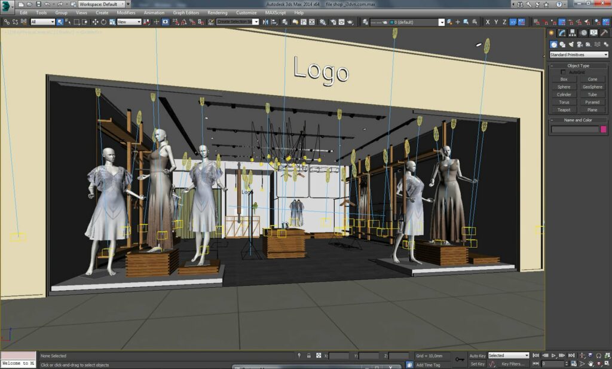
Task: Open the Standard Primitives category dropdown
Action: point(579,54)
